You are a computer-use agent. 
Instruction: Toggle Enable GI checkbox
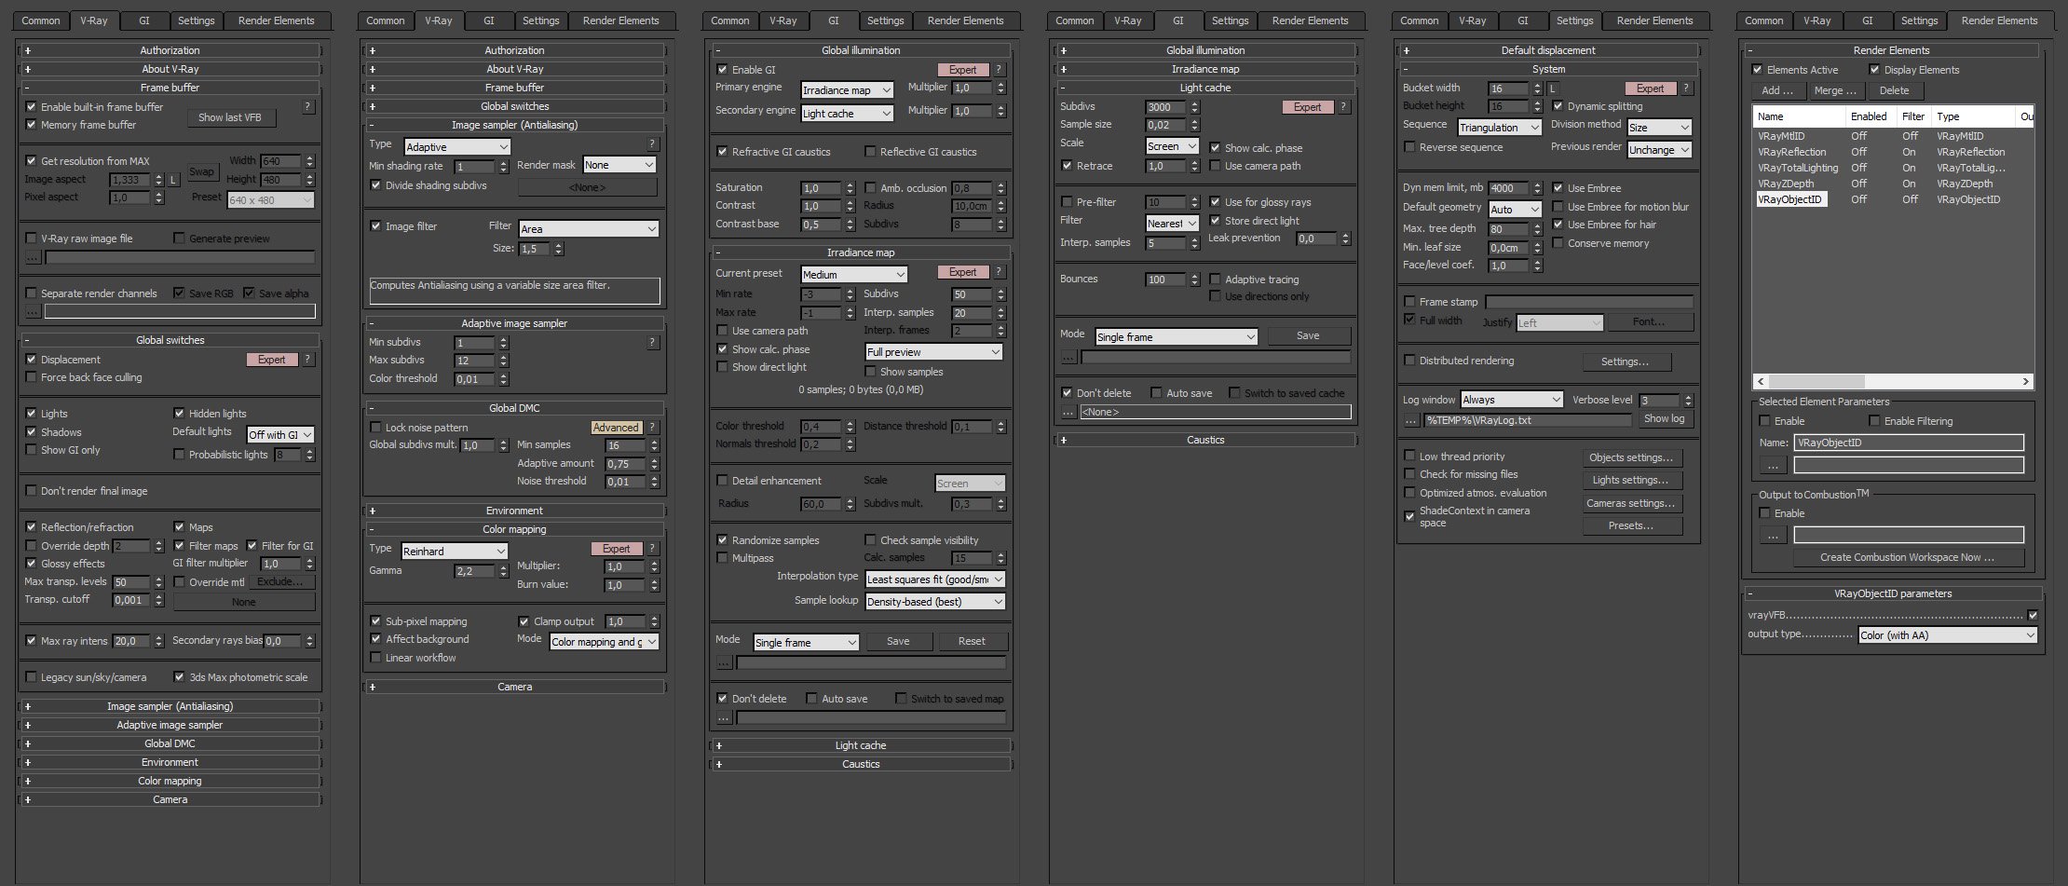click(x=722, y=70)
